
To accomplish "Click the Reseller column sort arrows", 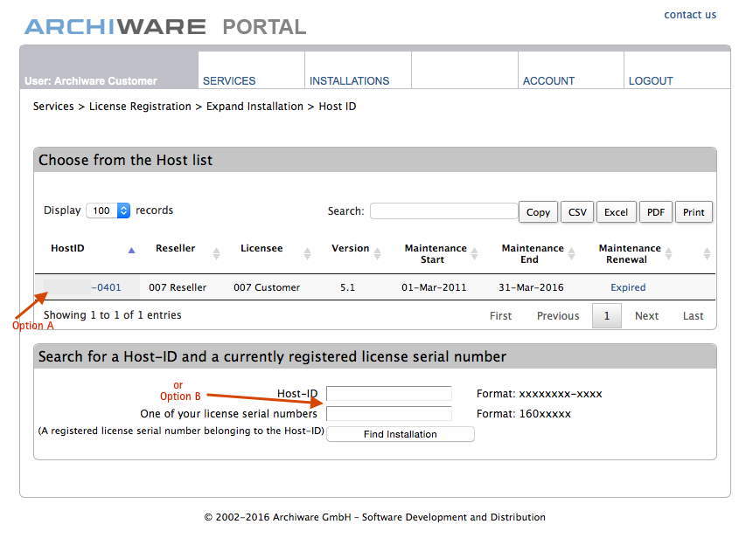I will 217,254.
